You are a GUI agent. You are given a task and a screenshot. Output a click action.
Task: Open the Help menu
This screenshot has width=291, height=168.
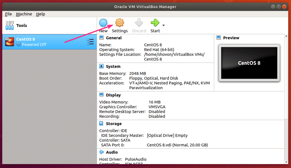tap(40, 14)
